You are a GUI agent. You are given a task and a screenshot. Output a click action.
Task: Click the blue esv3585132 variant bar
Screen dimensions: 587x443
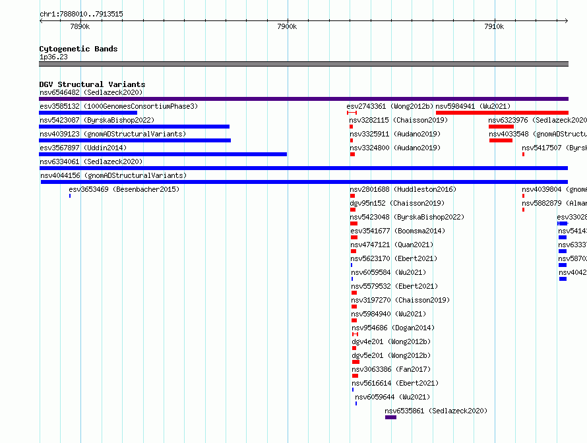88,113
